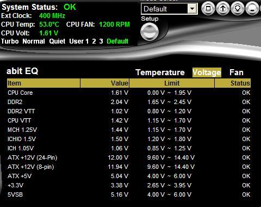Select the ICH 1.05V row
261x207 pixels.
point(129,148)
